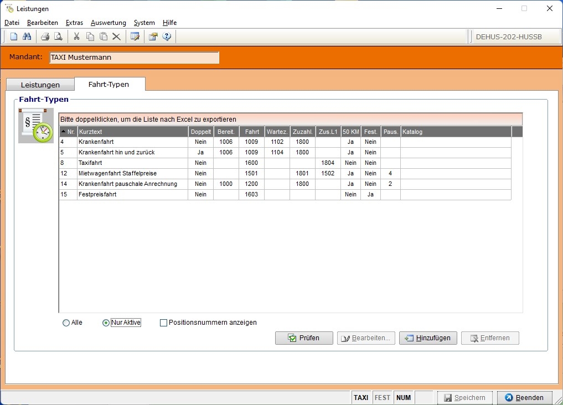The height and width of the screenshot is (405, 563).
Task: Select the Krankenfahrt row Kurztext cell
Action: coord(132,142)
